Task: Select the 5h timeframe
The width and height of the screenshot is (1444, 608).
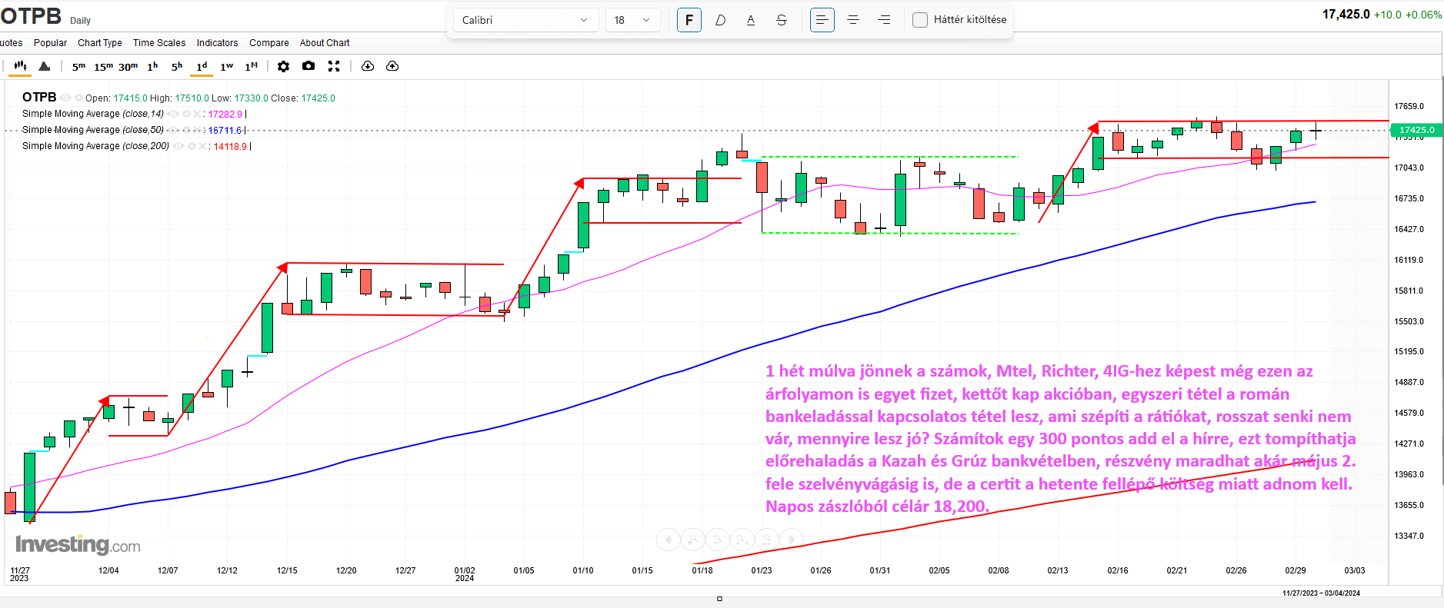Action: point(177,66)
